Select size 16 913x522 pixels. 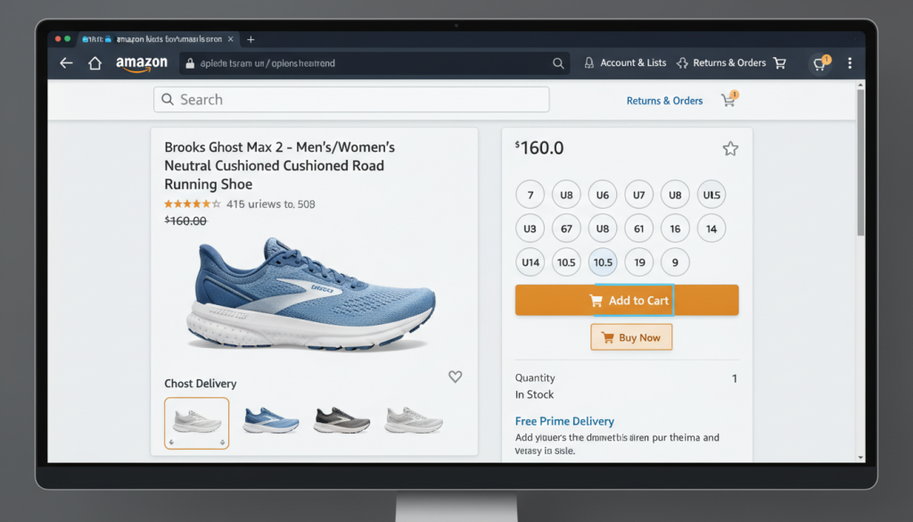[676, 228]
